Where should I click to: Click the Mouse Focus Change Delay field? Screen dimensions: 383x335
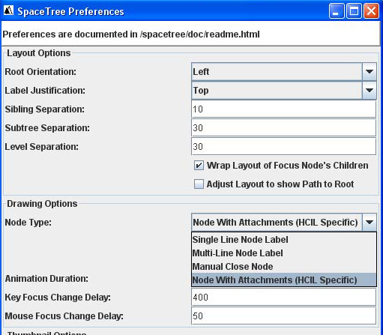click(283, 316)
